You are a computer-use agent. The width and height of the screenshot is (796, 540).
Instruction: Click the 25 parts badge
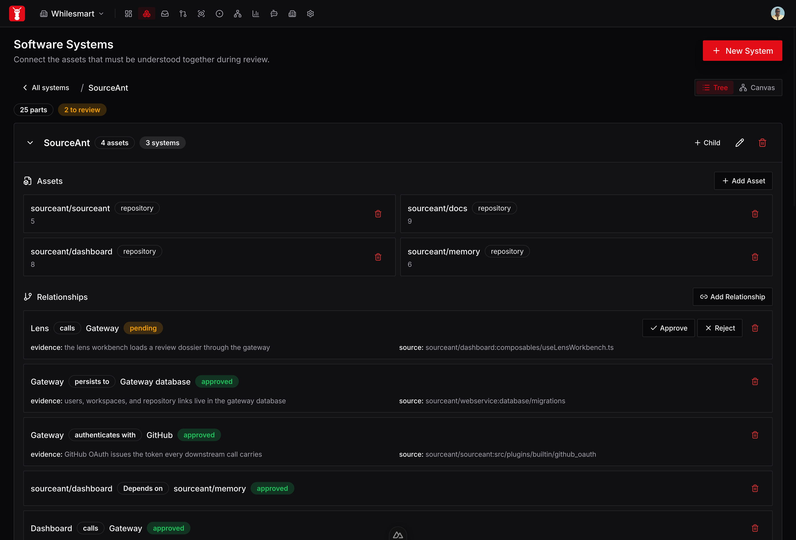click(x=34, y=110)
